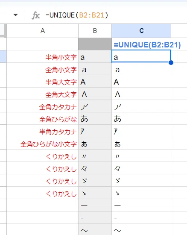Viewport: 187px width, 235px height.
Task: Select column C cell with the long dash ―
Action: [141, 205]
